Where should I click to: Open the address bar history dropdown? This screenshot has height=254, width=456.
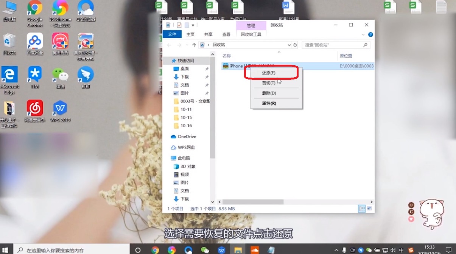(x=289, y=45)
